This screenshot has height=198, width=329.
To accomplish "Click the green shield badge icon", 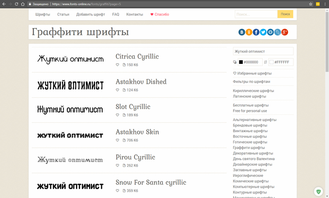I will [x=319, y=191].
